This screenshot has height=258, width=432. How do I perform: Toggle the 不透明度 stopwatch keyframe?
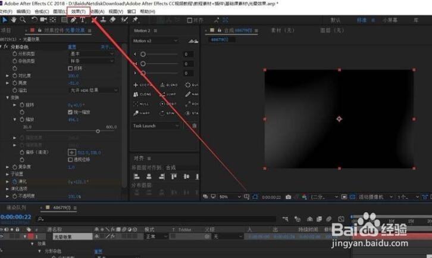coord(15,196)
